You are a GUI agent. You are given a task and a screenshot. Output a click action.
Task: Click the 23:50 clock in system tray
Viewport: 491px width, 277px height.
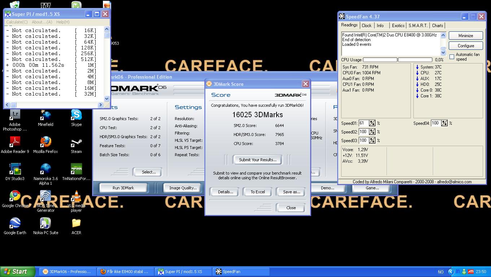coord(481,272)
